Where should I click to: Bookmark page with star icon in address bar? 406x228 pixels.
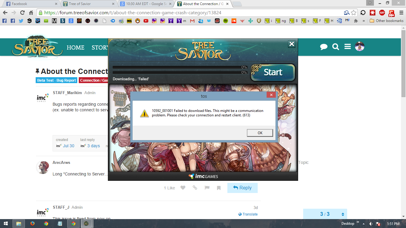(x=353, y=13)
